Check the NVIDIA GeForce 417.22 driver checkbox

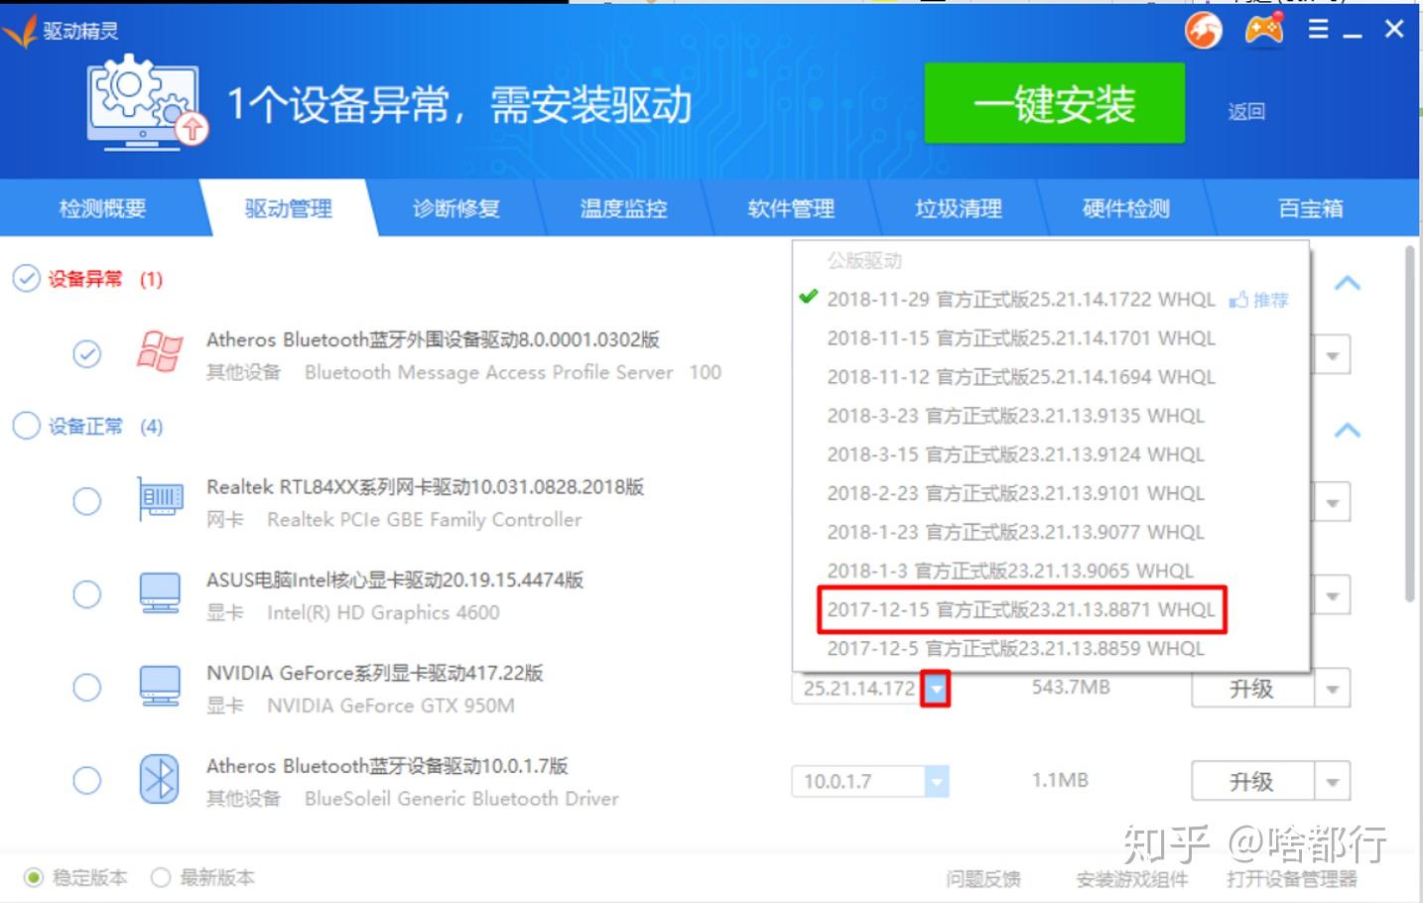[87, 688]
